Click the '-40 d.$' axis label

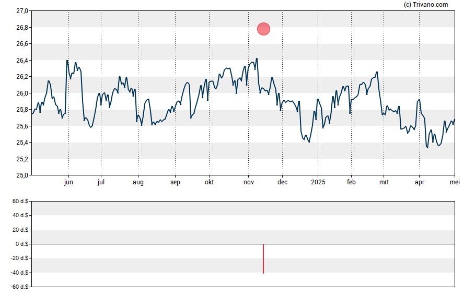19,273
